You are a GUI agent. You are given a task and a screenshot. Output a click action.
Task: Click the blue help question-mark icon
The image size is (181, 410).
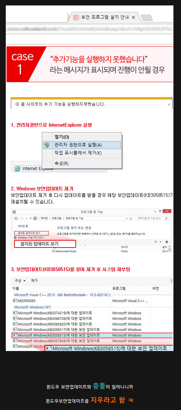pos(167,242)
